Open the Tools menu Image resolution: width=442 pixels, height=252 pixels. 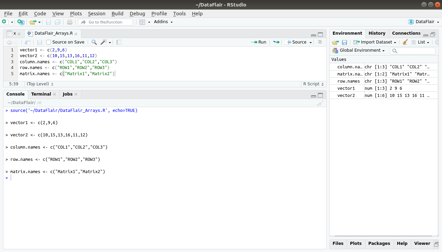[179, 14]
